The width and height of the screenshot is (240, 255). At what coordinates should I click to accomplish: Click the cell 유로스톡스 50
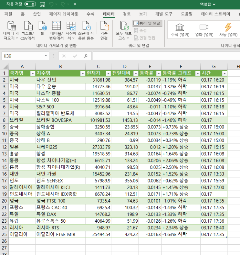(x=60, y=221)
